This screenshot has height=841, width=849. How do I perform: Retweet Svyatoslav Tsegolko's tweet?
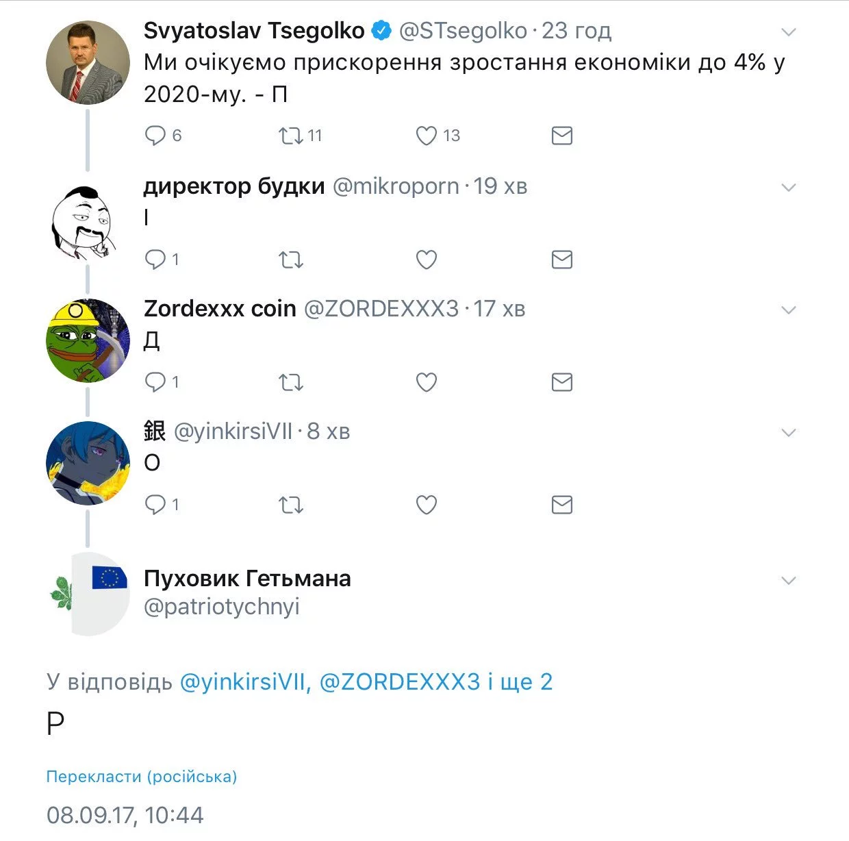[x=291, y=136]
